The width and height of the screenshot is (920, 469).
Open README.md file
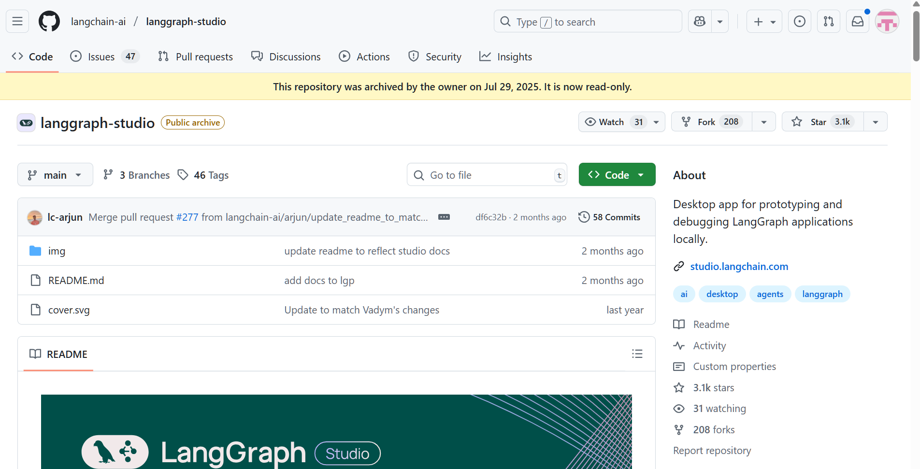[76, 281]
